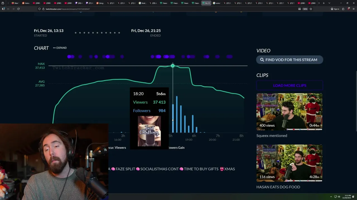
Task: Open the Firefox View icon
Action: (3, 3)
